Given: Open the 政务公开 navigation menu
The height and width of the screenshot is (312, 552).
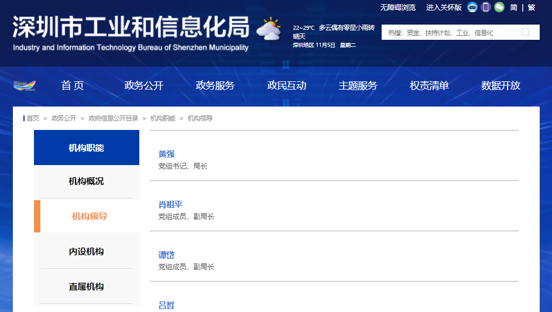Looking at the screenshot, I should [x=143, y=85].
